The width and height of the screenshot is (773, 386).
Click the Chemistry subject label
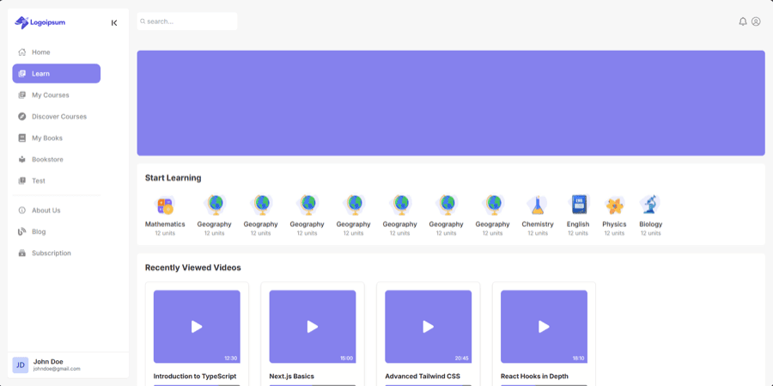coord(538,224)
